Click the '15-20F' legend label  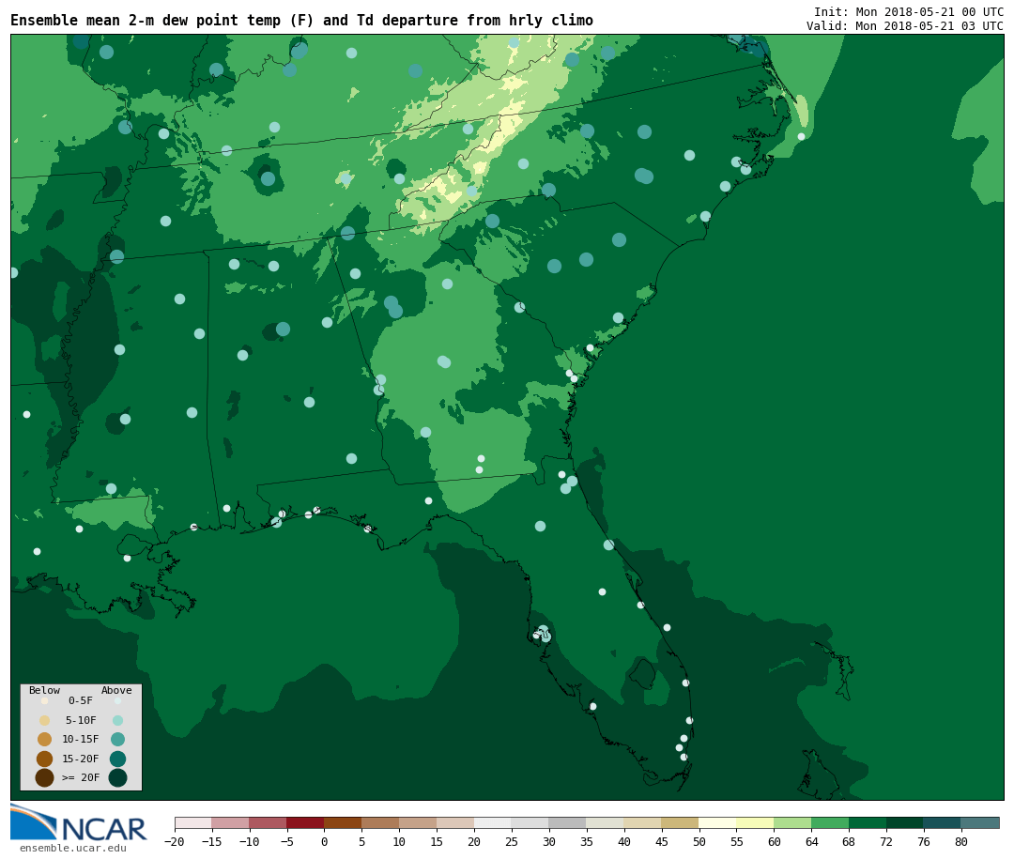pyautogui.click(x=81, y=759)
